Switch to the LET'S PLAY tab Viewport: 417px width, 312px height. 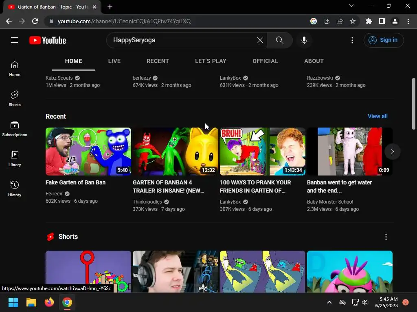[x=211, y=61]
